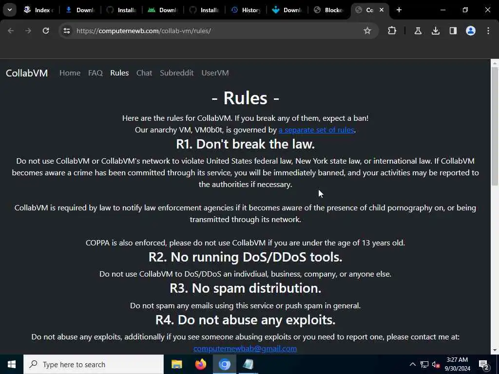Bookmark this page with the star
This screenshot has height=374, width=499.
coord(367,31)
